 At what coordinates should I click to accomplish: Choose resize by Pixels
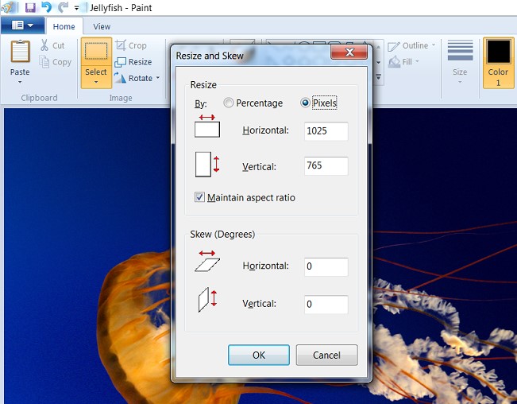pyautogui.click(x=318, y=103)
